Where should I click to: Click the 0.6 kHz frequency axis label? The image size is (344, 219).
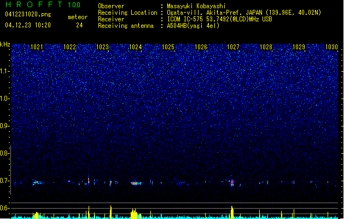pos(4,208)
